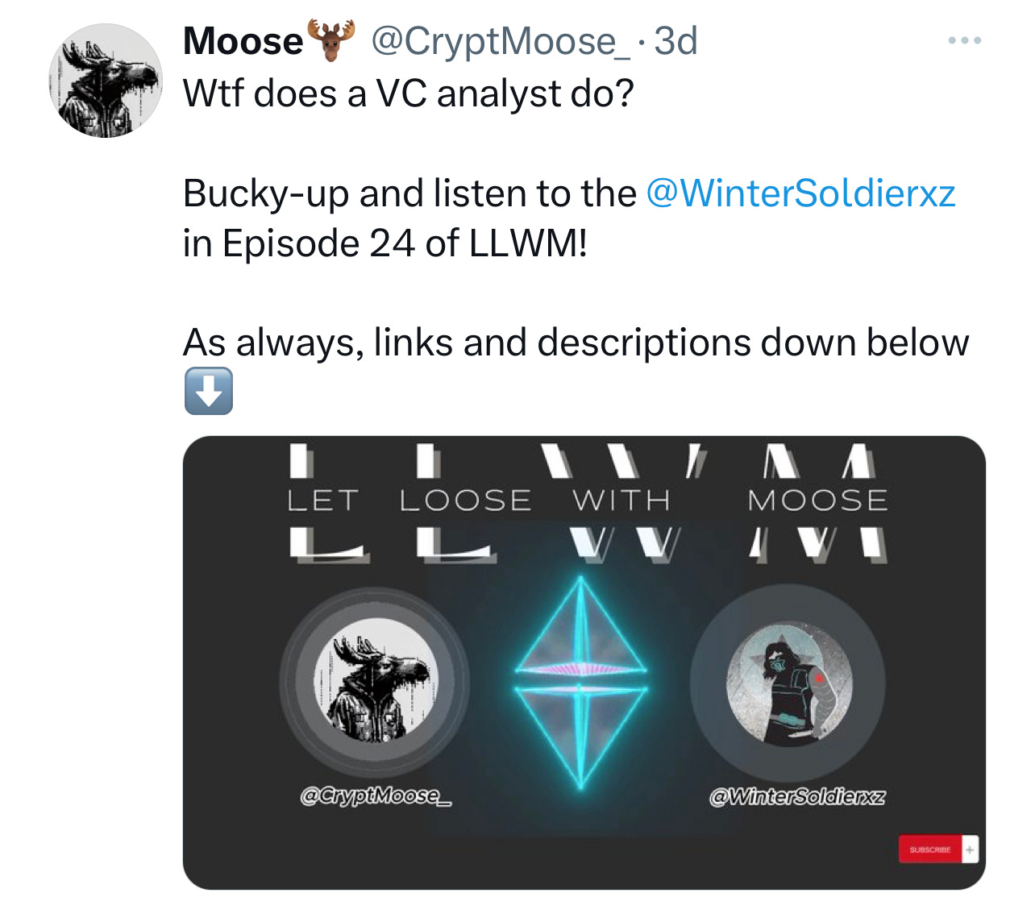Screen dimensions: 1035x897
Task: Click the @CryptMoose_ caption in the image
Action: pos(376,796)
